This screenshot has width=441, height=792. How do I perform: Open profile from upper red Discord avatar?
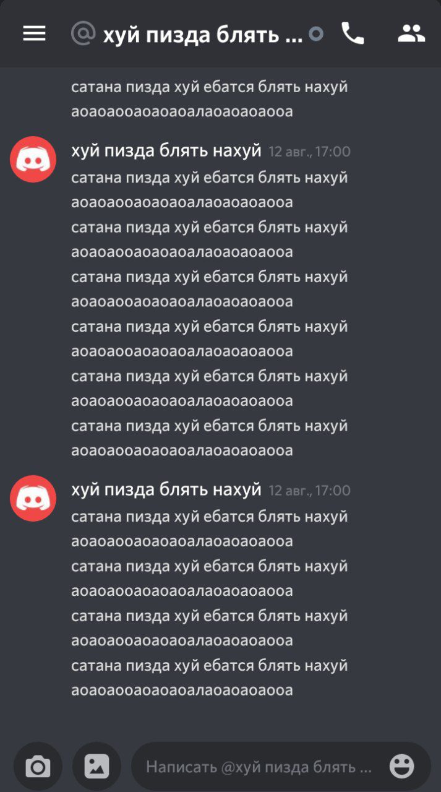[33, 159]
